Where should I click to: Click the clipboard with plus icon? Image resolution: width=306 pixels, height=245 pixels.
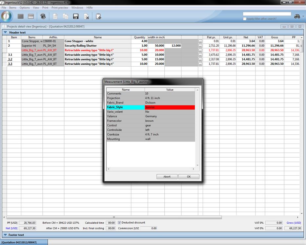coord(98,16)
